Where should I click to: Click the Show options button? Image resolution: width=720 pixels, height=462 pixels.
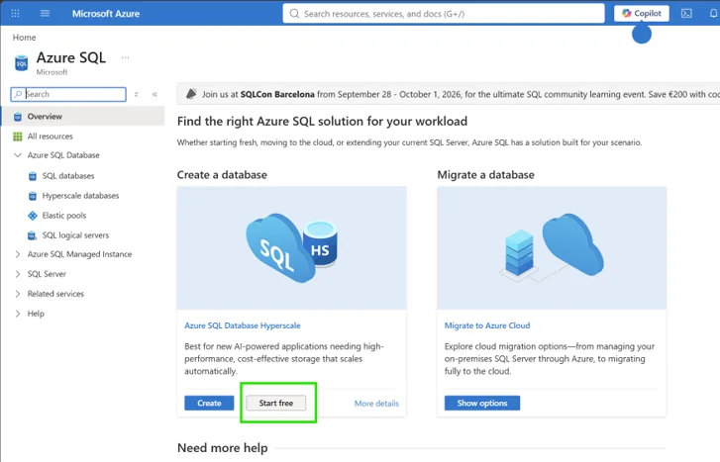(482, 403)
